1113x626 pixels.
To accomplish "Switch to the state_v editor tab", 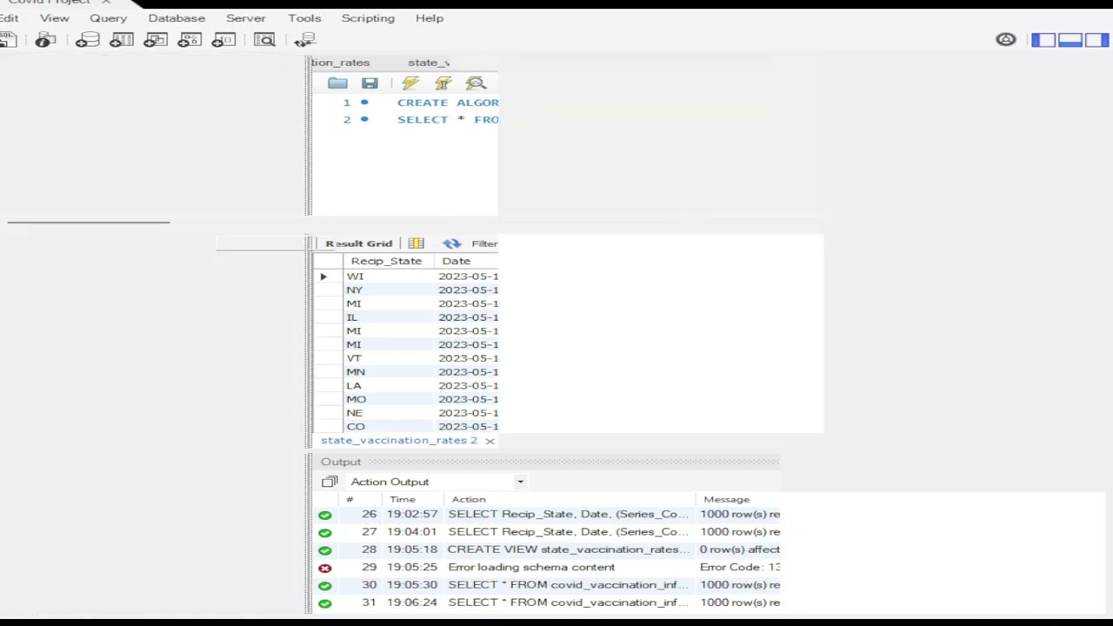I will (429, 63).
